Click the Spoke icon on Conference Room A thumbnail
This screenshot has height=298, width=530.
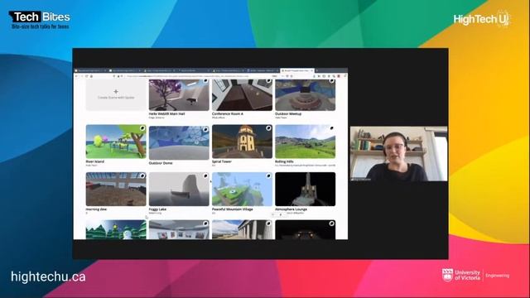[x=268, y=81]
